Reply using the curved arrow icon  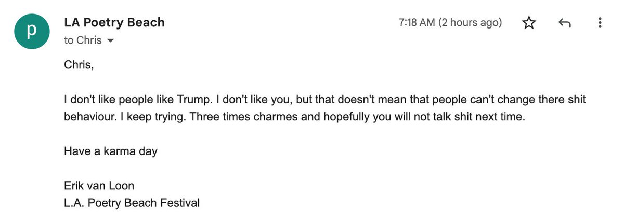click(564, 23)
